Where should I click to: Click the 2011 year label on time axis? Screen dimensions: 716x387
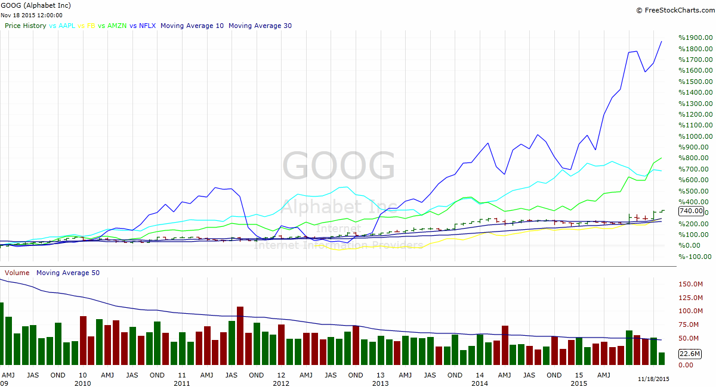click(182, 383)
